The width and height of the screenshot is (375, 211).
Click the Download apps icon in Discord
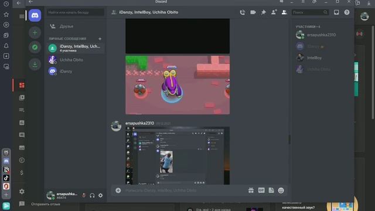pos(35,64)
